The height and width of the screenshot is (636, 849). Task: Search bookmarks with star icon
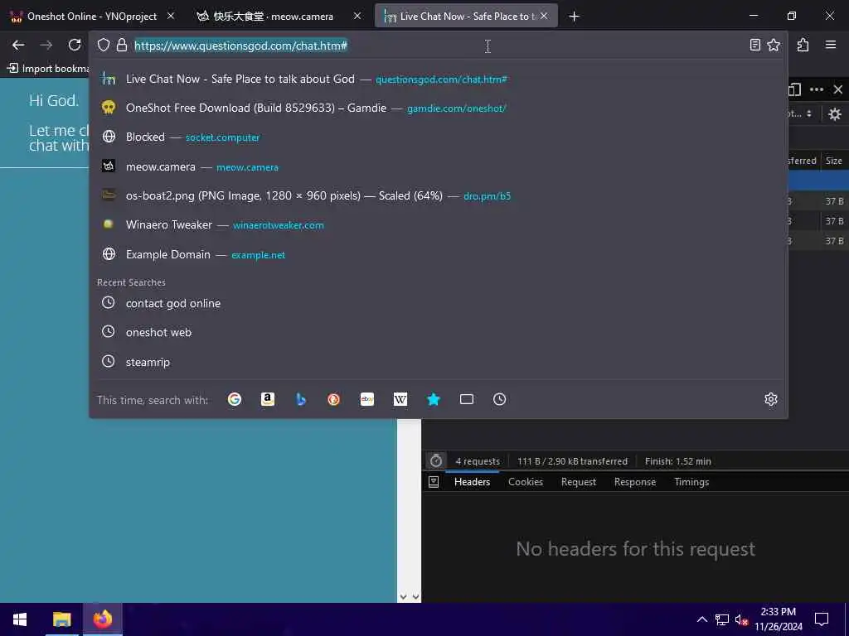click(433, 400)
